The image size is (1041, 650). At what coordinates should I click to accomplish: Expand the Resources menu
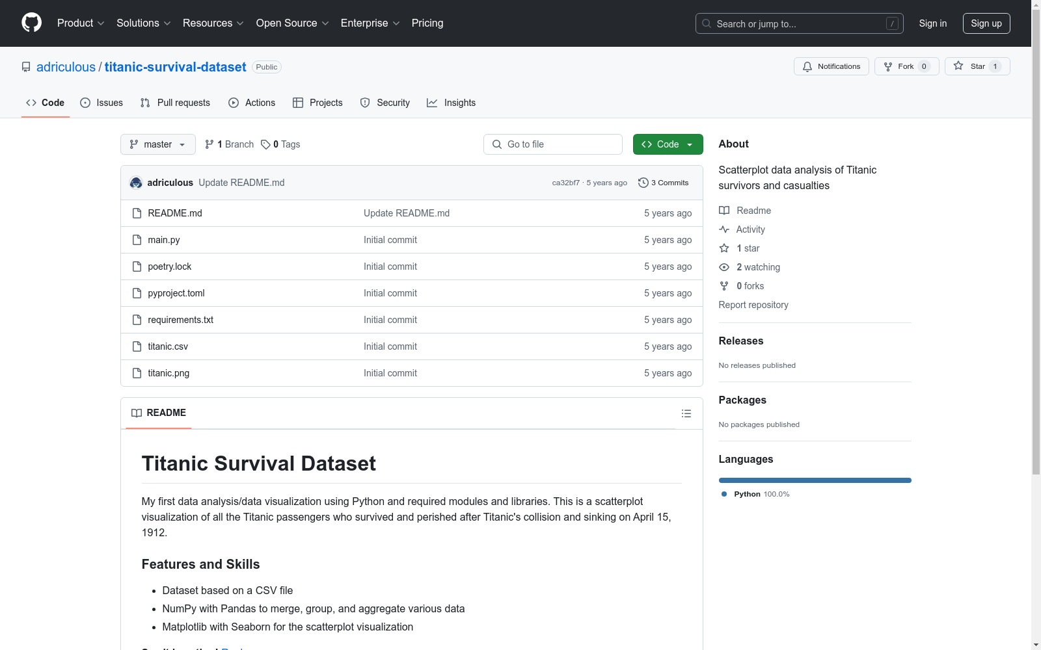[213, 23]
